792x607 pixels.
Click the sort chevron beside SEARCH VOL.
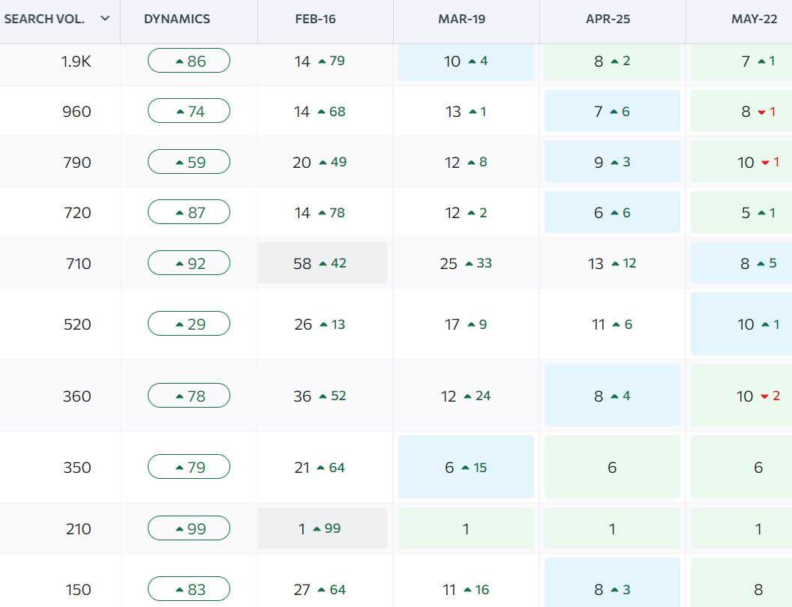(x=105, y=18)
